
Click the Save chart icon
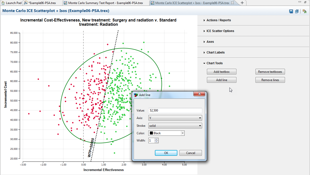291,11
